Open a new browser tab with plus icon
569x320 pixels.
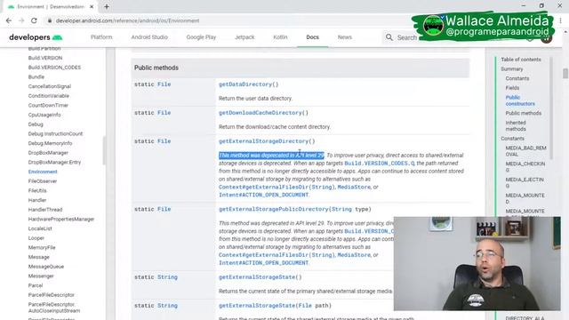pyautogui.click(x=107, y=6)
